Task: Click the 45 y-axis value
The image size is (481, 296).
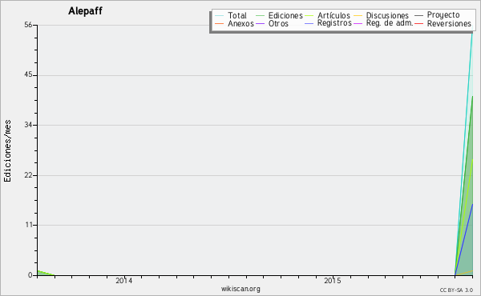Action: click(28, 75)
